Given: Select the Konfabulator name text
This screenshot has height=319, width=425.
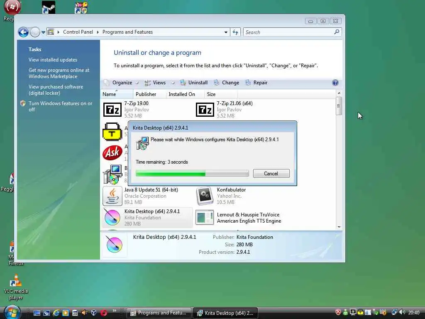Looking at the screenshot, I should click(x=231, y=190).
